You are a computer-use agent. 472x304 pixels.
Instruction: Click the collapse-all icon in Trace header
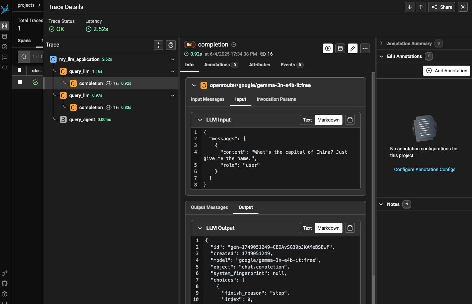click(x=158, y=45)
